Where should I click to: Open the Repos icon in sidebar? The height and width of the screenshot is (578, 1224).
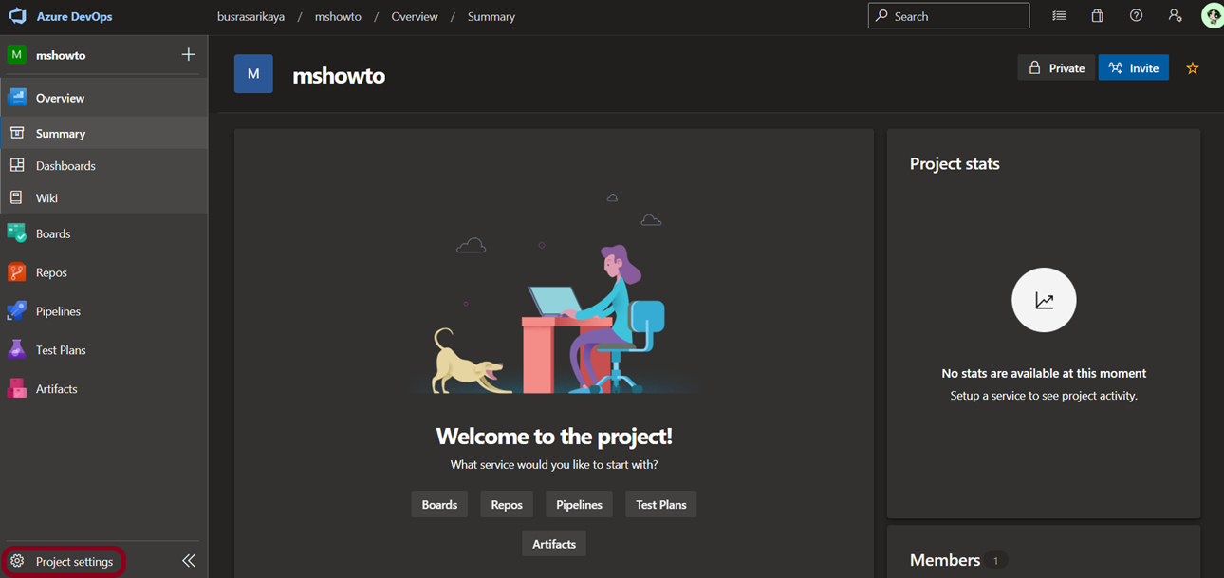tap(17, 272)
